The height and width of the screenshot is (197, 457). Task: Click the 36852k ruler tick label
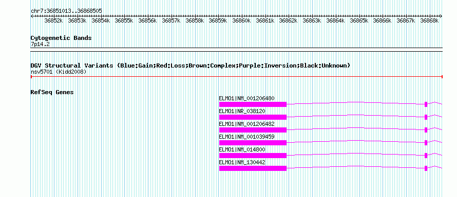53,20
